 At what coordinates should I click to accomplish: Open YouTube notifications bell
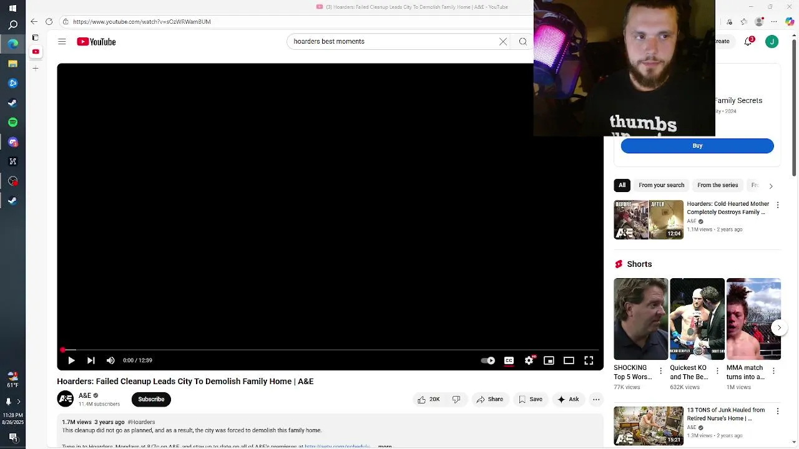[x=748, y=42]
